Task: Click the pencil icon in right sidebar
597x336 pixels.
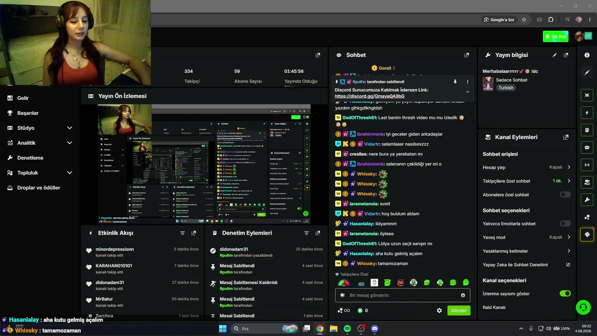Action: (587, 72)
